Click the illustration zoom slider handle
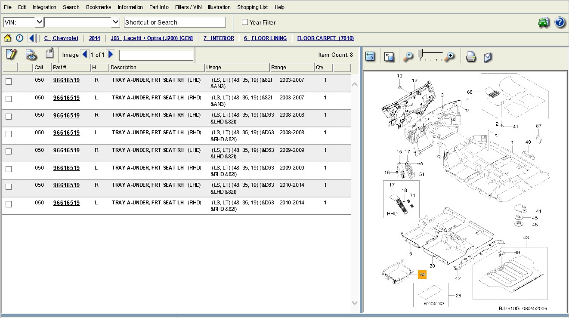569x318 pixels. pos(420,54)
